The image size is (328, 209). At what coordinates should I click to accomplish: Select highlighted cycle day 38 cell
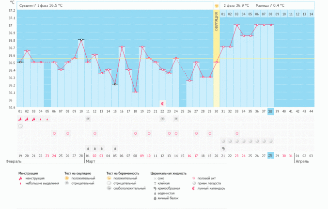tap(270, 111)
